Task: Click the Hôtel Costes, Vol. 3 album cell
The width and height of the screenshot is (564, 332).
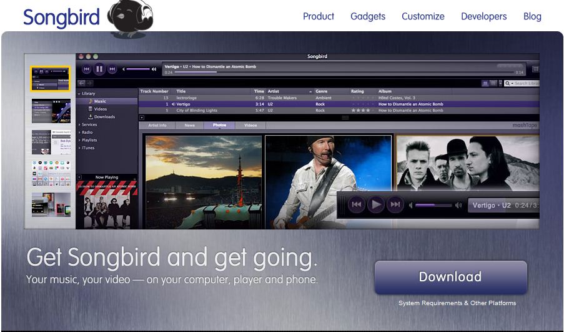Action: click(x=397, y=98)
